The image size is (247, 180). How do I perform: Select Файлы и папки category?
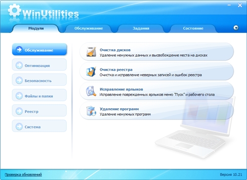click(x=40, y=95)
